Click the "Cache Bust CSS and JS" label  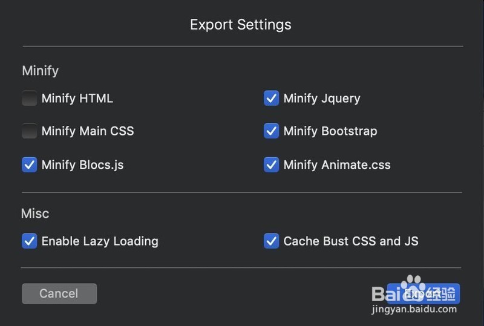(x=351, y=241)
